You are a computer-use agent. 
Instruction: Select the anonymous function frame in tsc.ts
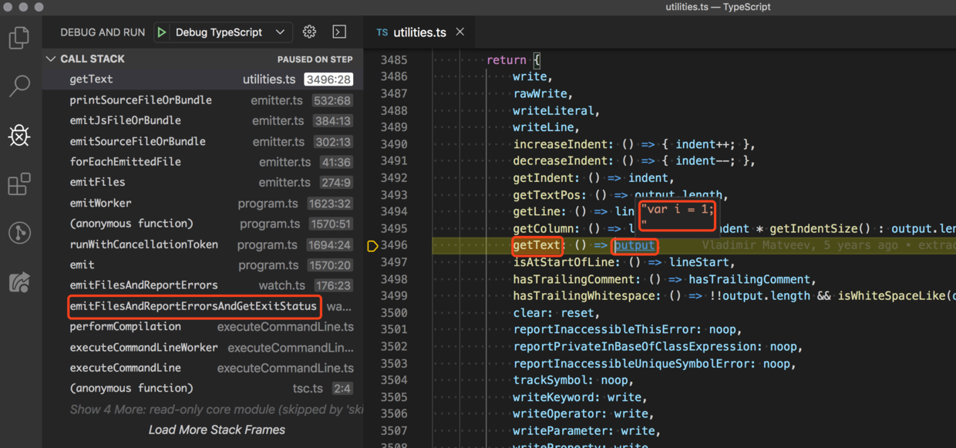point(203,388)
